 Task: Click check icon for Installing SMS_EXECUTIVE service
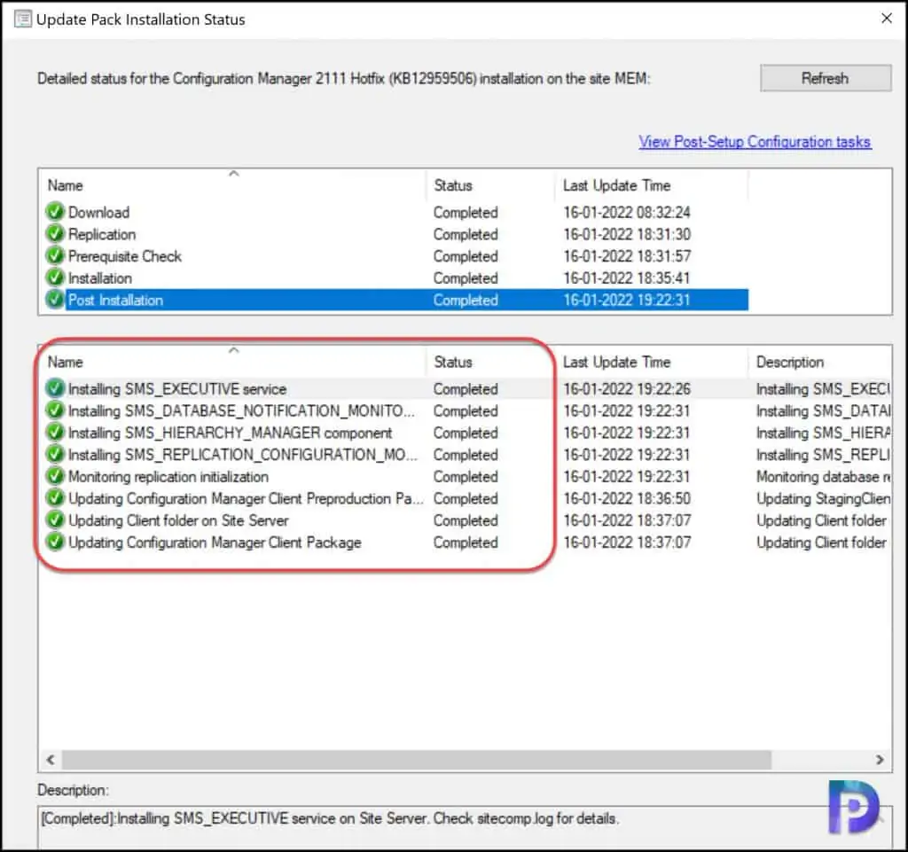click(x=55, y=388)
